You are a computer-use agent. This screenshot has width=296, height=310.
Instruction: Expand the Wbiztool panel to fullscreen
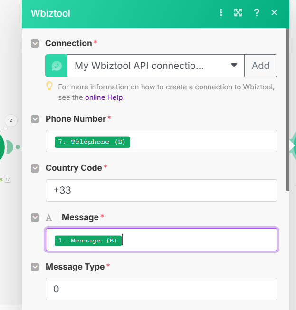click(x=238, y=13)
